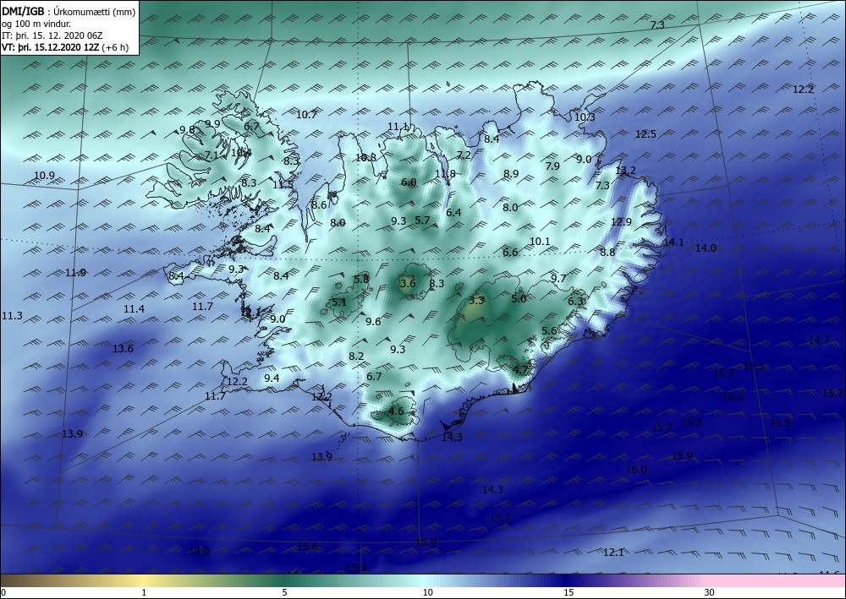The height and width of the screenshot is (599, 846).
Task: Click the map value 6.6
Action: (510, 252)
